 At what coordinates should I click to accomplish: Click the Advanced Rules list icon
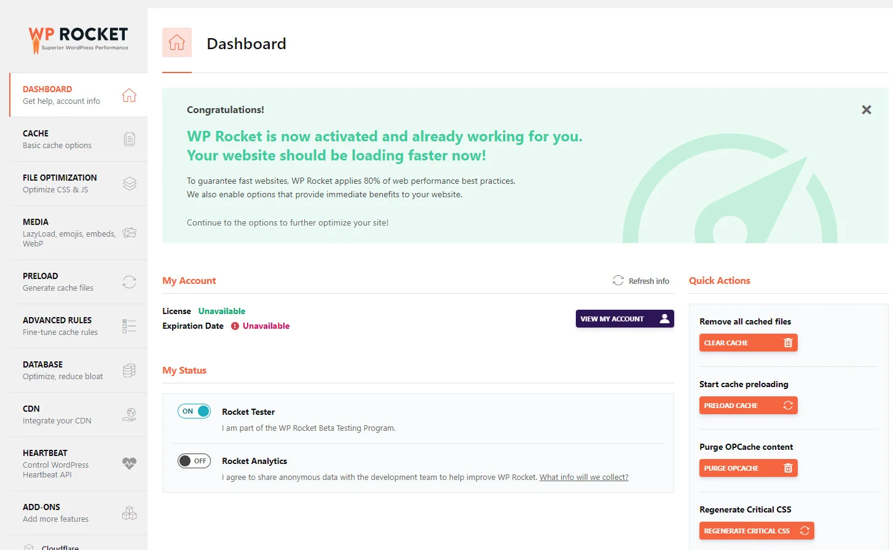[129, 326]
